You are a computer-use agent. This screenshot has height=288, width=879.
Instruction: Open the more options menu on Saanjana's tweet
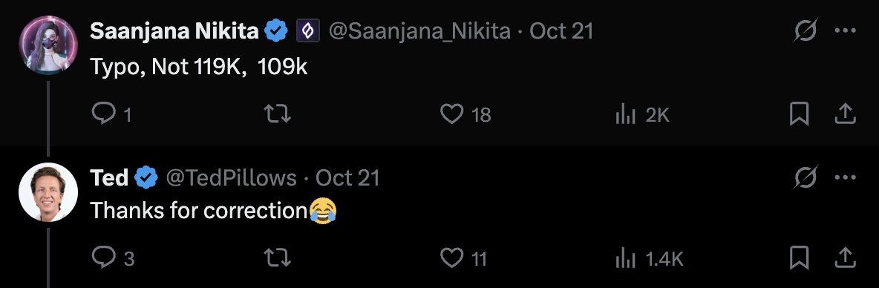845,31
